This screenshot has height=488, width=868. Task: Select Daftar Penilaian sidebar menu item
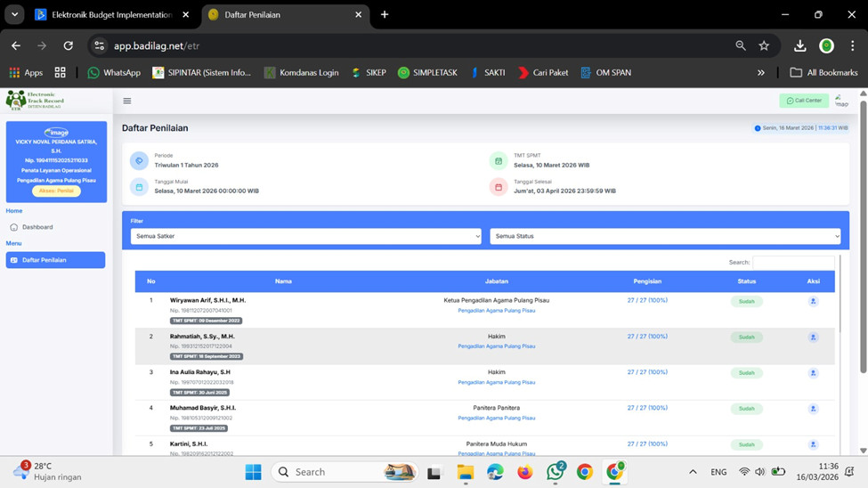click(55, 260)
